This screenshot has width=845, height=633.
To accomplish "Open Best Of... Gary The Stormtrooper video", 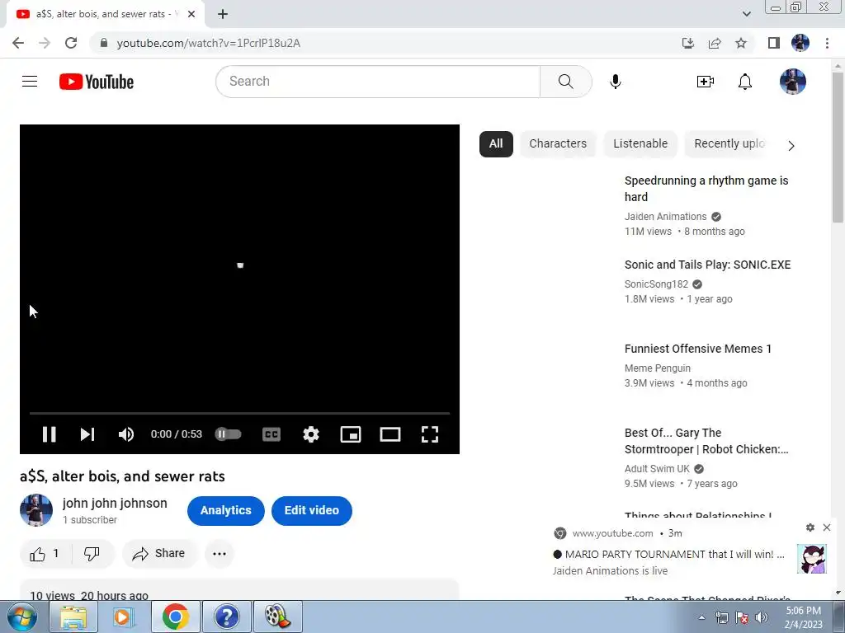I will pos(706,441).
